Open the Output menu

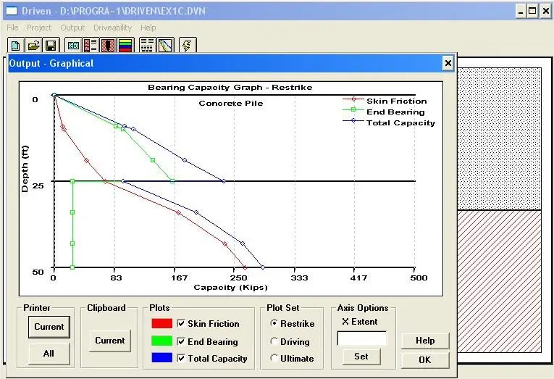click(72, 28)
